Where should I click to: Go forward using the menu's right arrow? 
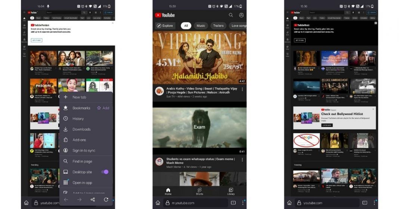80,200
